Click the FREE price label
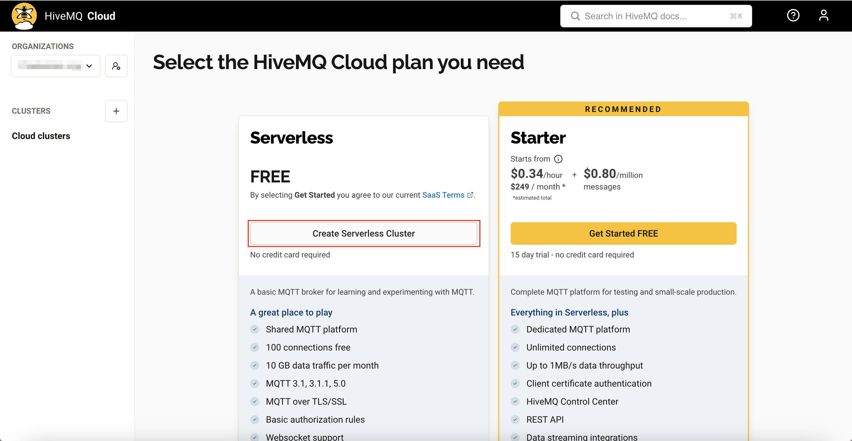Image resolution: width=852 pixels, height=441 pixels. 270,177
